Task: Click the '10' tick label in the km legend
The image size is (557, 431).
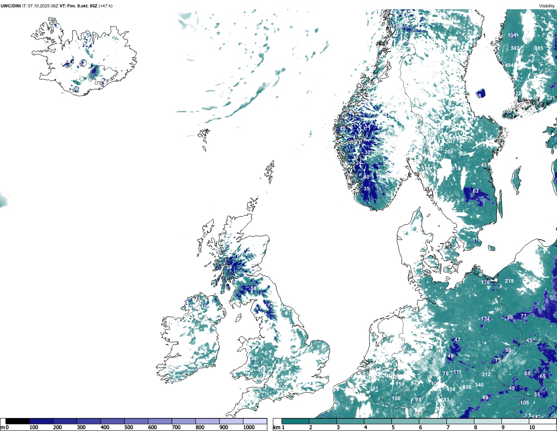Action: 532,428
